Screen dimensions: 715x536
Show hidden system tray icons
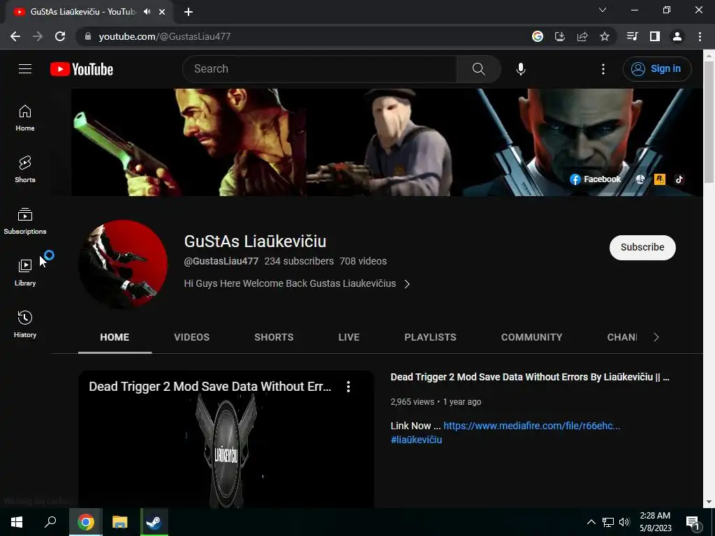pyautogui.click(x=591, y=522)
